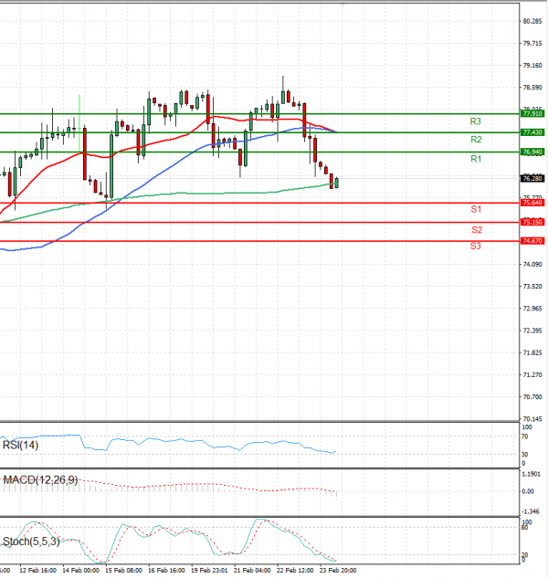
Task: Select the 77.910 price tag
Action: (532, 113)
